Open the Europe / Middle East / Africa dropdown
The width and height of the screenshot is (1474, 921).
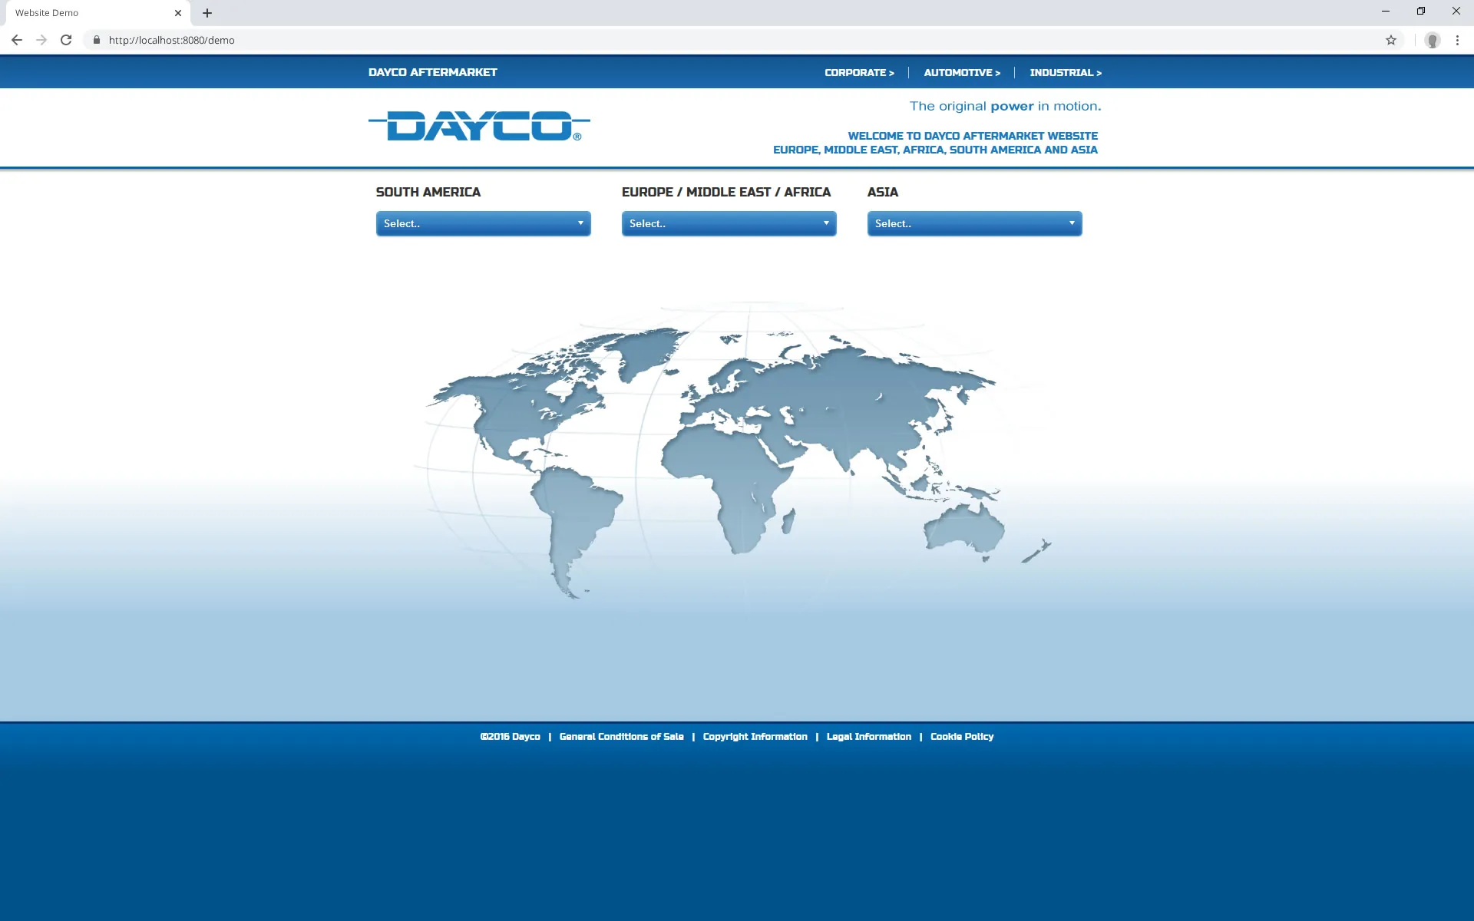point(729,223)
